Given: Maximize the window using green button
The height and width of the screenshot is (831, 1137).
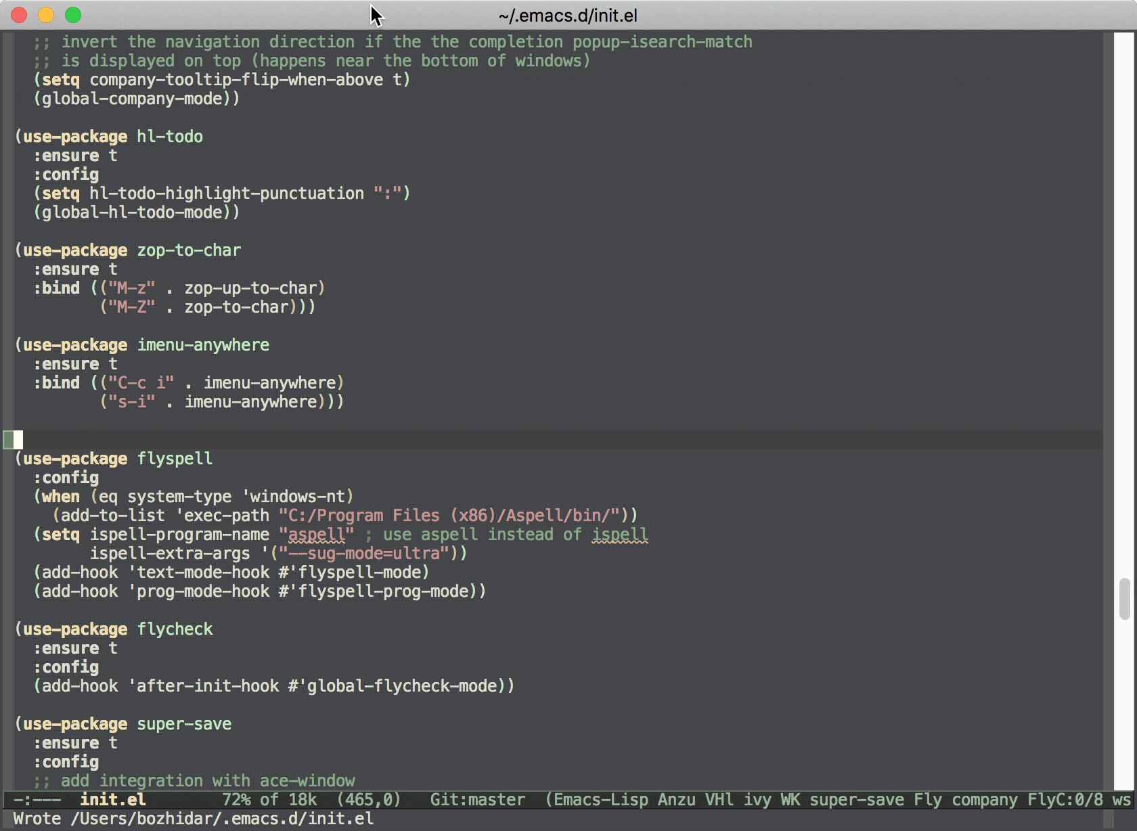Looking at the screenshot, I should coord(73,15).
